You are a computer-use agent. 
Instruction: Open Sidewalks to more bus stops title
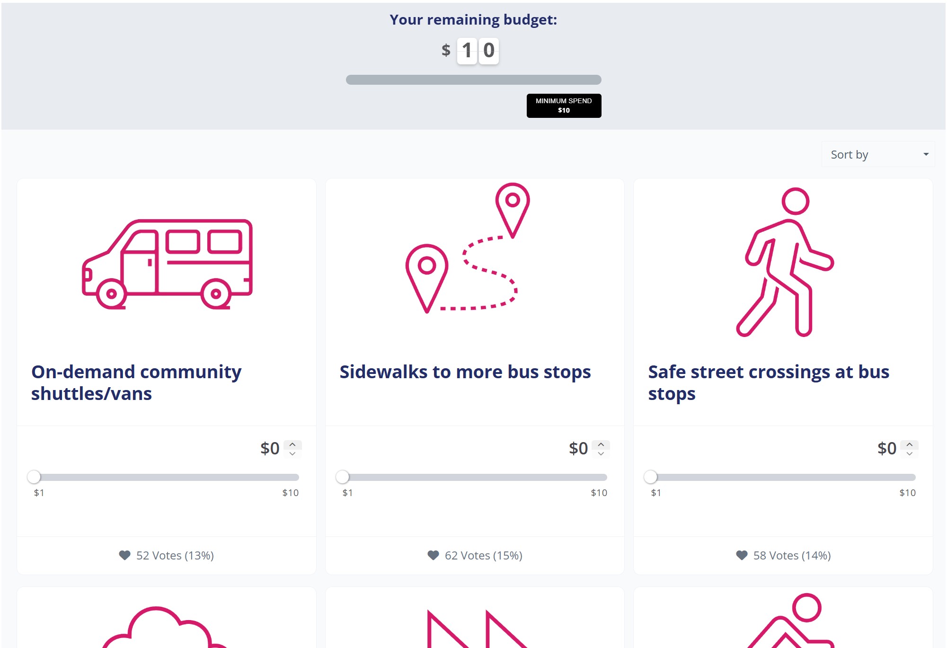465,372
